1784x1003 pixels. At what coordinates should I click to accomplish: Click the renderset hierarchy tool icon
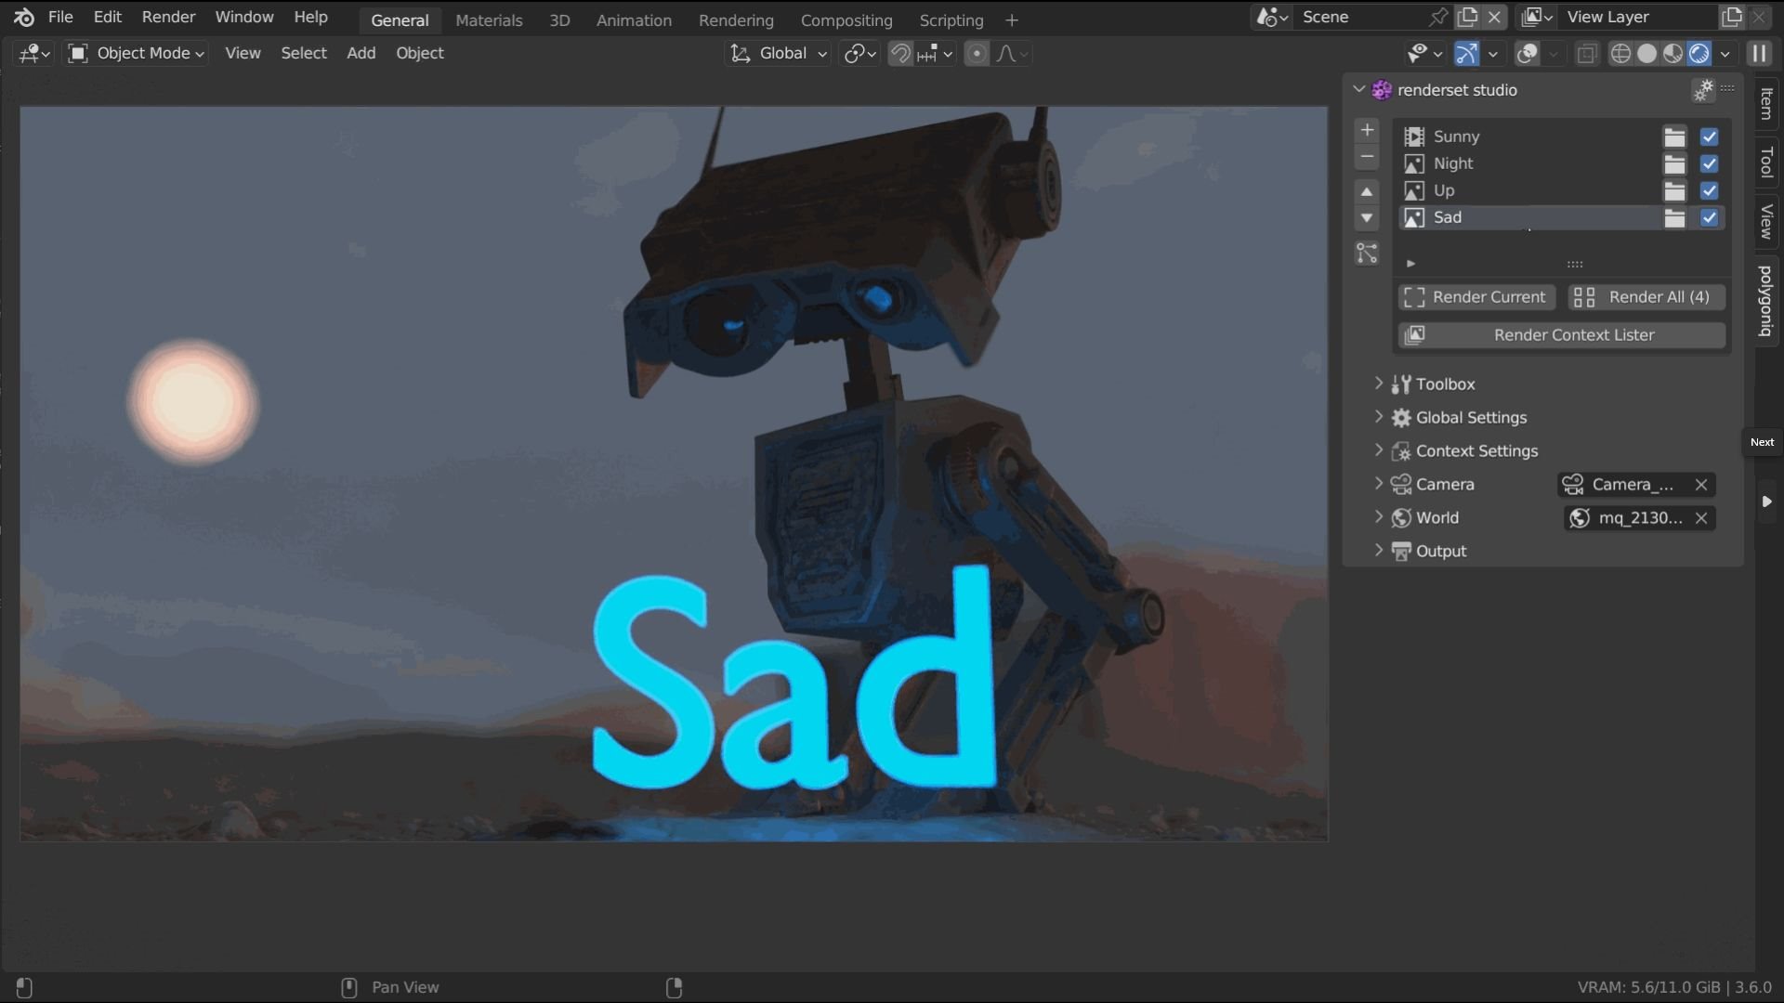(x=1367, y=253)
